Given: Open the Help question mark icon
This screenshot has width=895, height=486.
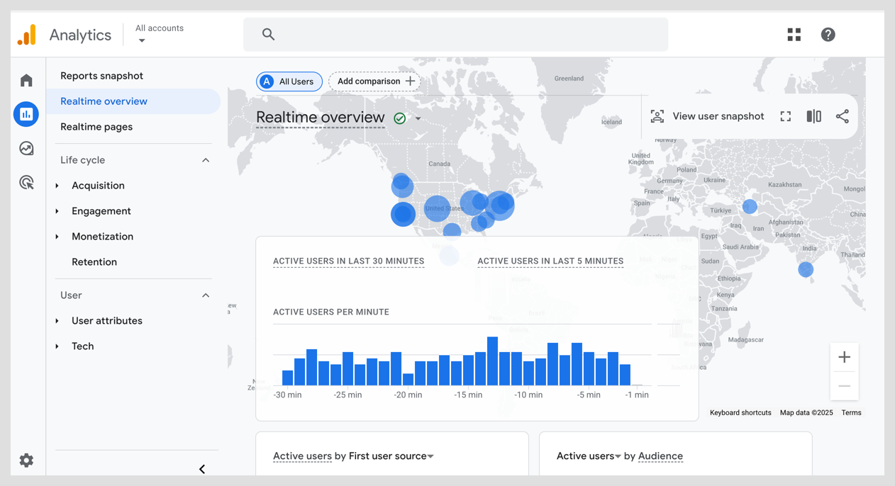Looking at the screenshot, I should tap(828, 35).
